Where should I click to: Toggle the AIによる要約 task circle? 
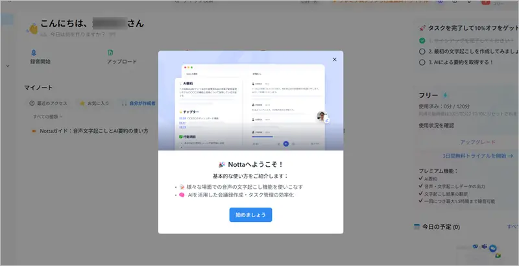(x=422, y=62)
